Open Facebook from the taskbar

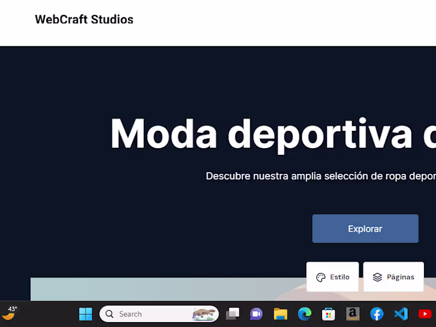pyautogui.click(x=377, y=314)
